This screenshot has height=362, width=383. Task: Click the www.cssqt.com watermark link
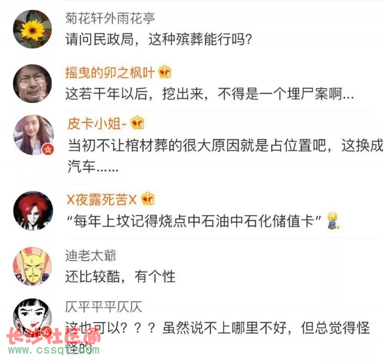click(54, 350)
